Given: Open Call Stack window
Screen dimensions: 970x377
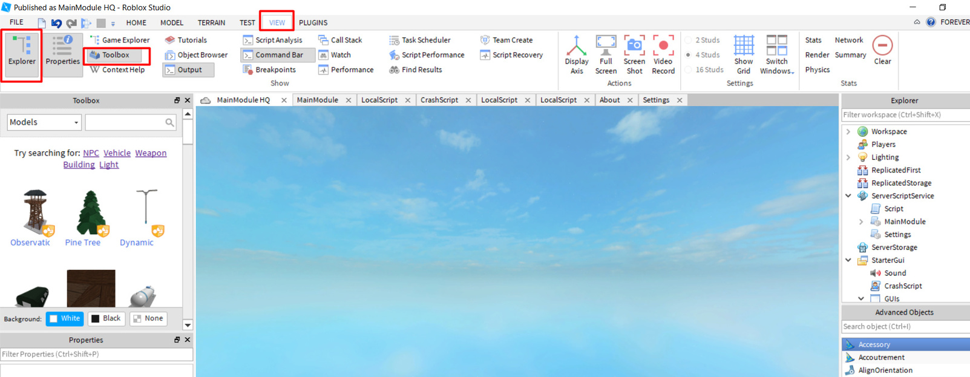Looking at the screenshot, I should (x=340, y=40).
